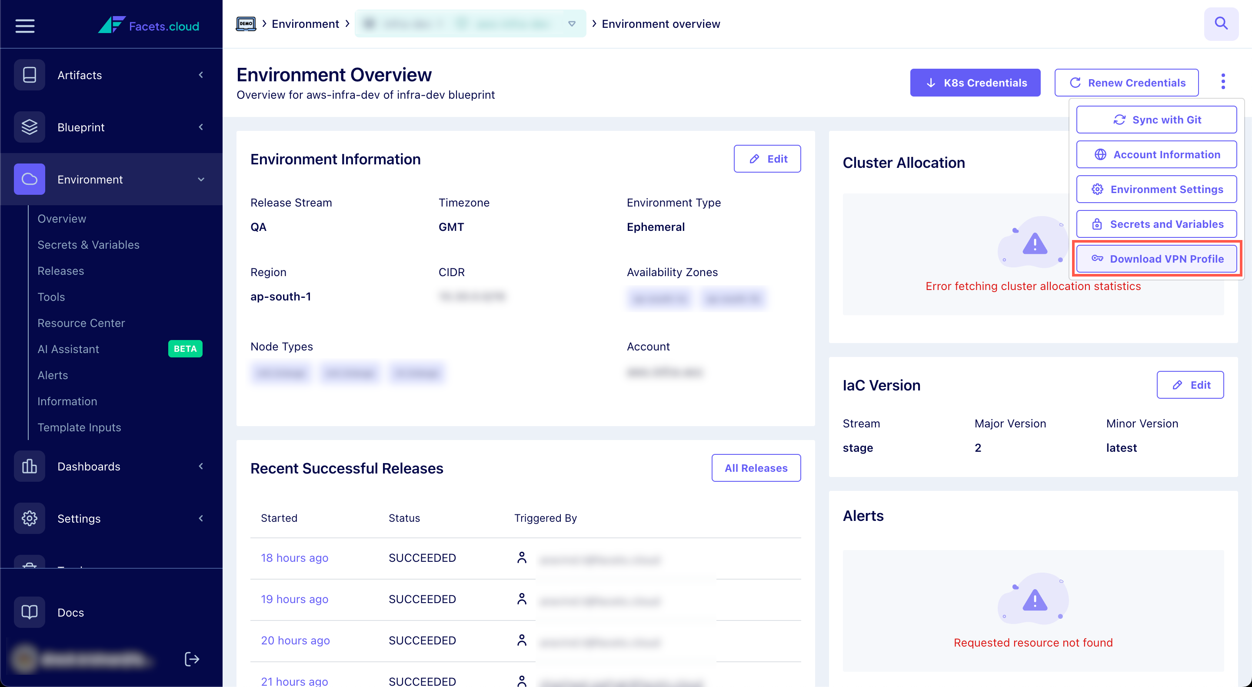Collapse the Environment sidebar section
This screenshot has height=687, width=1252.
[x=201, y=180]
